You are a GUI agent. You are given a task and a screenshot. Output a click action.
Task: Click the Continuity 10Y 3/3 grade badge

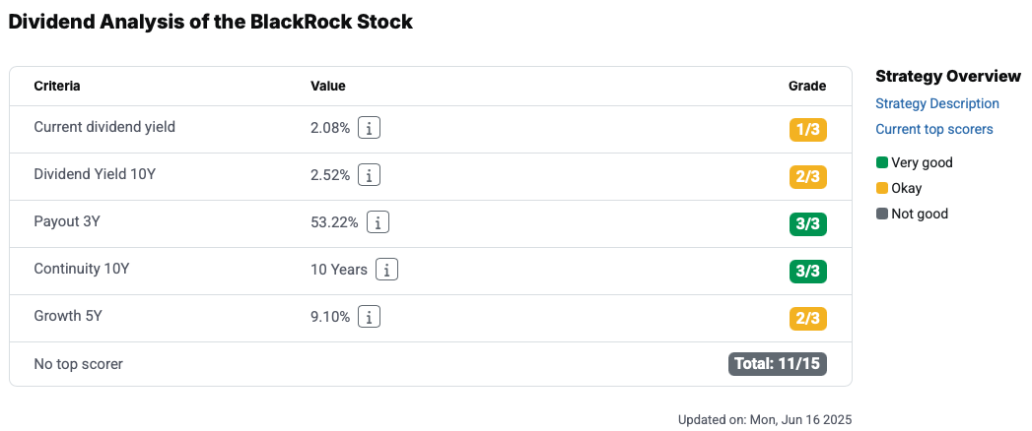(807, 272)
